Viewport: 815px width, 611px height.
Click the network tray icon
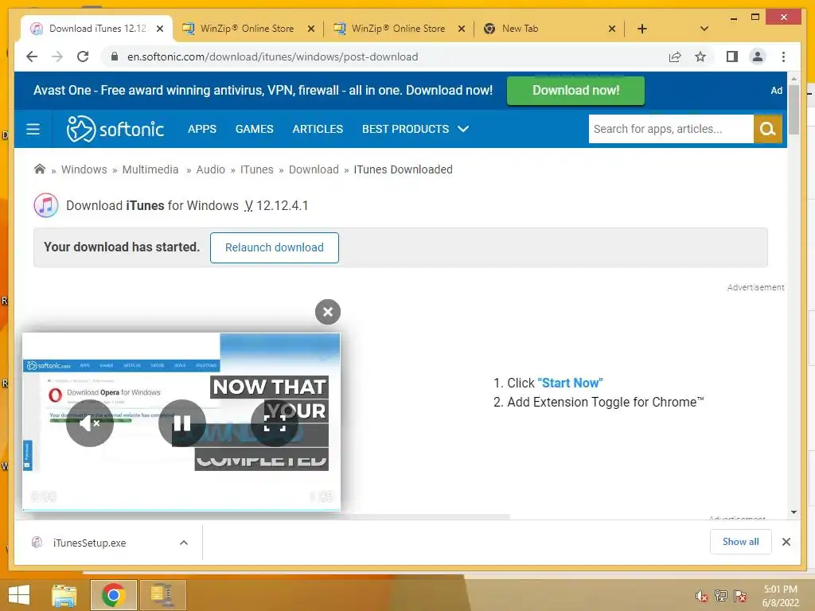pyautogui.click(x=720, y=596)
